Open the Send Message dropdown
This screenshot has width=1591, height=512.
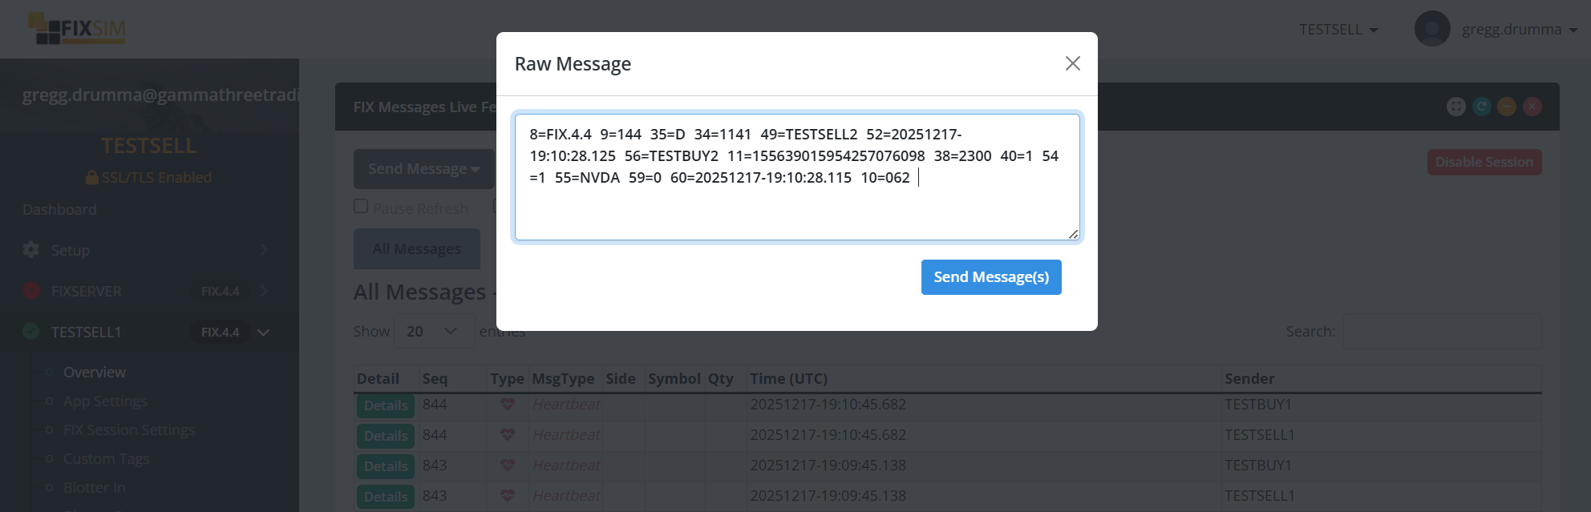pyautogui.click(x=423, y=169)
